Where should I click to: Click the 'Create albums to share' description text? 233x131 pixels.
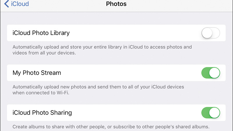(x=111, y=127)
